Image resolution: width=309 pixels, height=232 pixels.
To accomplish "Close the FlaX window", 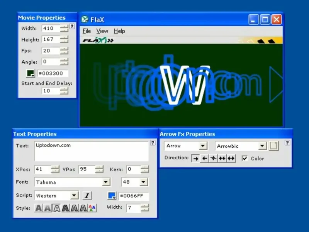I will click(x=277, y=19).
